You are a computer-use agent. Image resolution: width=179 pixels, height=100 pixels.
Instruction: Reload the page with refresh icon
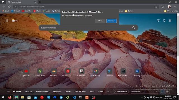click(9, 7)
